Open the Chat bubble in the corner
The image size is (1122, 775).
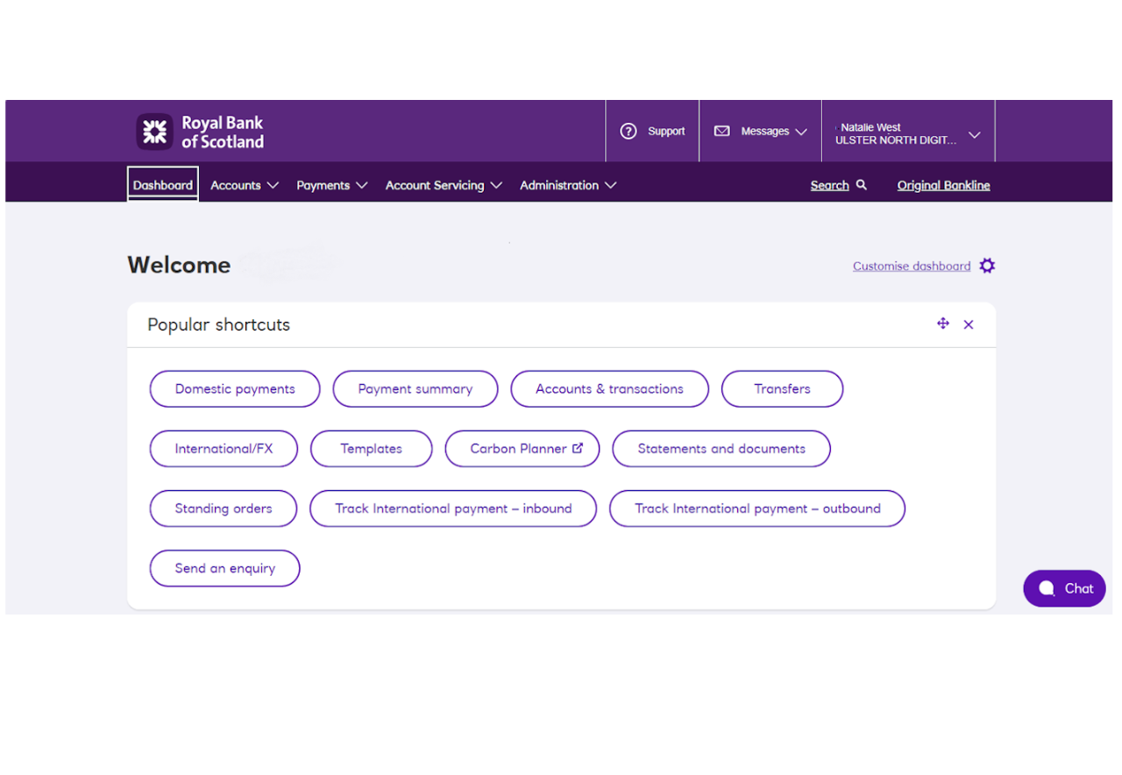pos(1064,588)
